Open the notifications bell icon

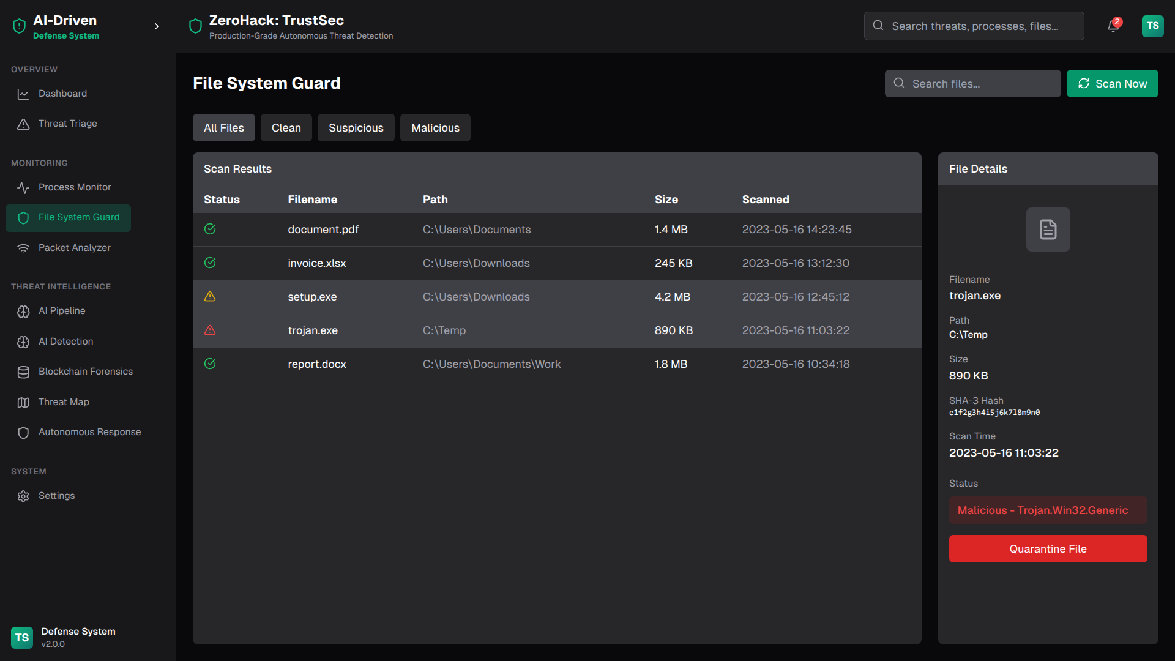(1113, 26)
